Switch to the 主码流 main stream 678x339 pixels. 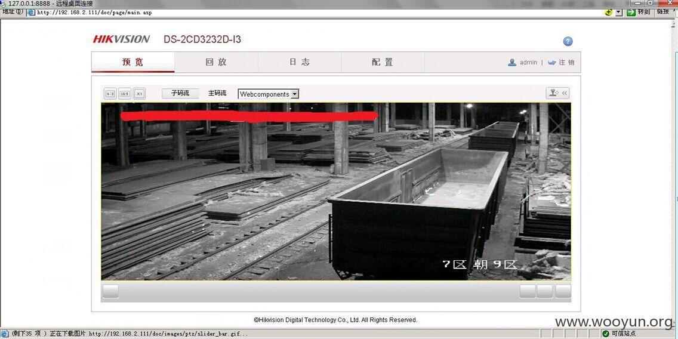coord(217,93)
